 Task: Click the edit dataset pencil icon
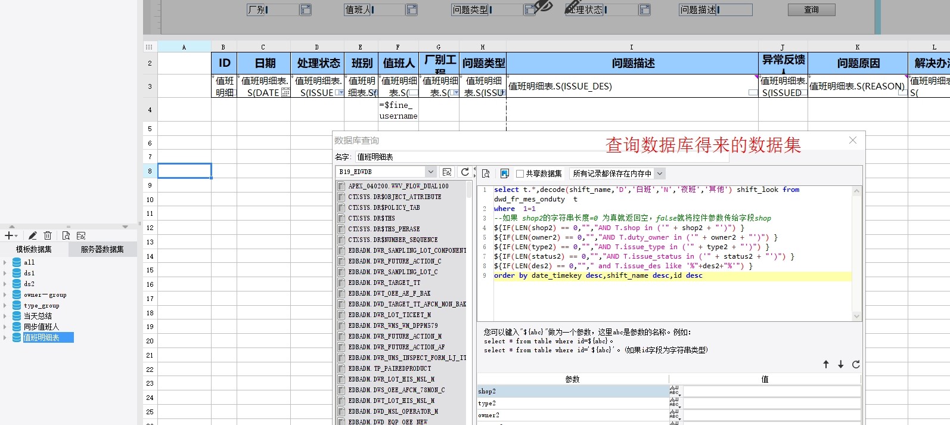pyautogui.click(x=33, y=235)
